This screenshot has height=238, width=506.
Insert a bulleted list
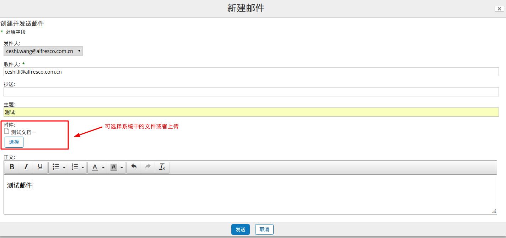56,167
